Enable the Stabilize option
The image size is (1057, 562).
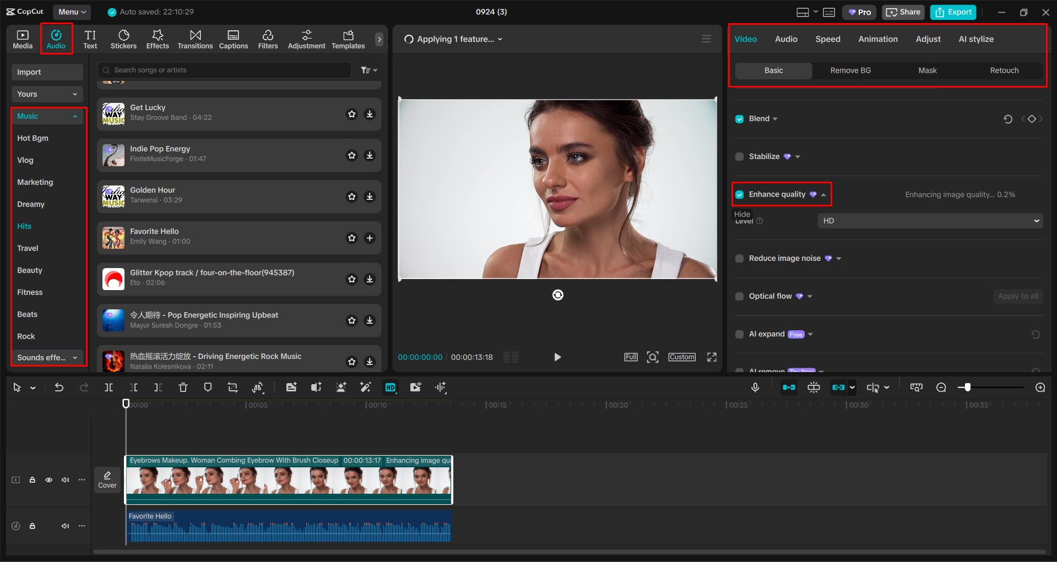(x=739, y=156)
